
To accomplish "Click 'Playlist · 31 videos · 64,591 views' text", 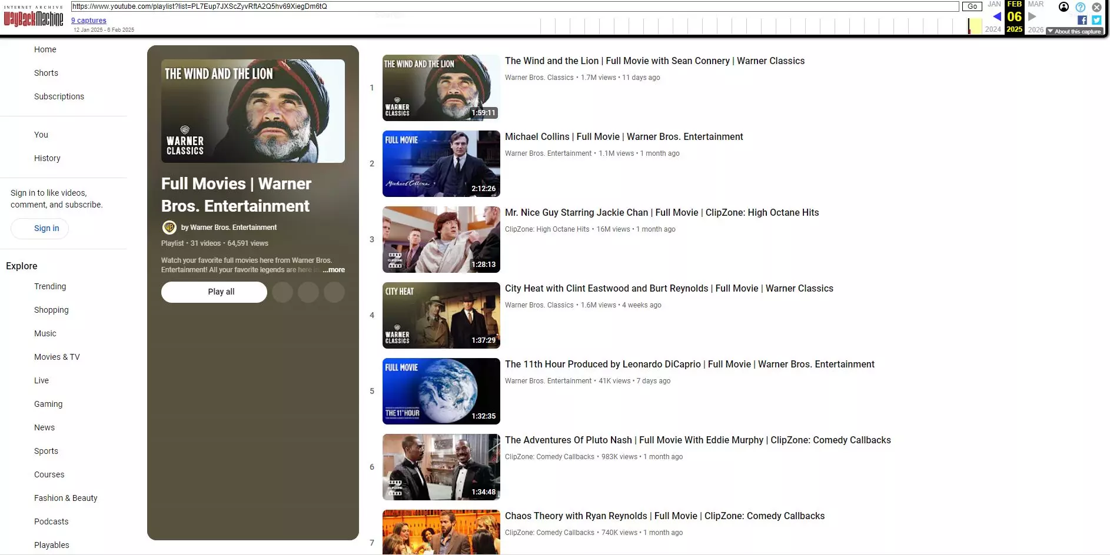I will point(215,243).
